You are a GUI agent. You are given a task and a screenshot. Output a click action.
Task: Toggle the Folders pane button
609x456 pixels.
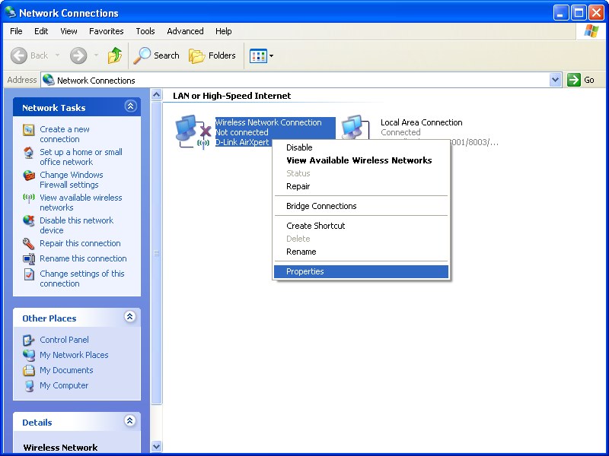212,55
